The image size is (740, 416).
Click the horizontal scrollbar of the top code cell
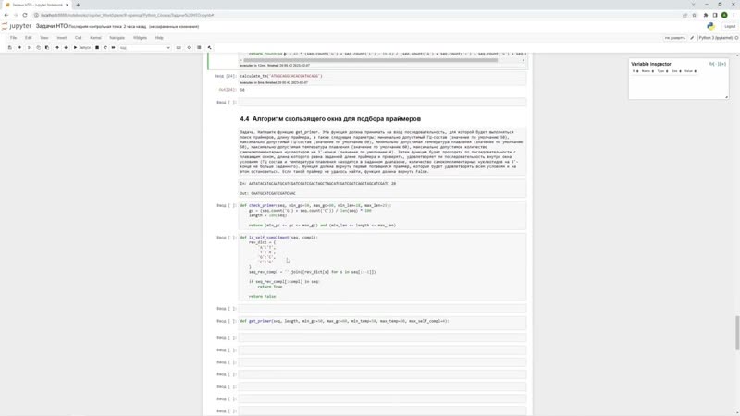click(x=371, y=60)
